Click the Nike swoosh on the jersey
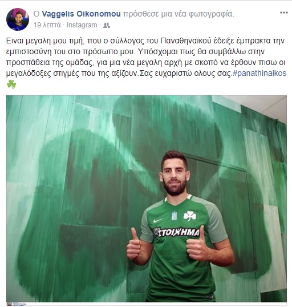Screen dimensions: 292x307 [x=158, y=220]
